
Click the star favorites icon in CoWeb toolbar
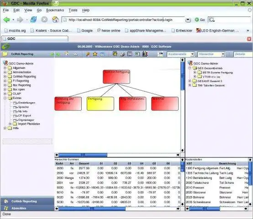click(x=95, y=54)
